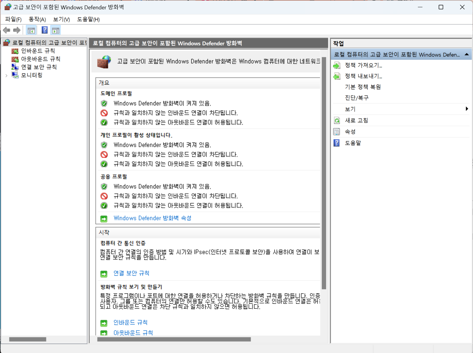
Task: Click the 인바운드 규칙 icon in the tree
Action: (15, 51)
